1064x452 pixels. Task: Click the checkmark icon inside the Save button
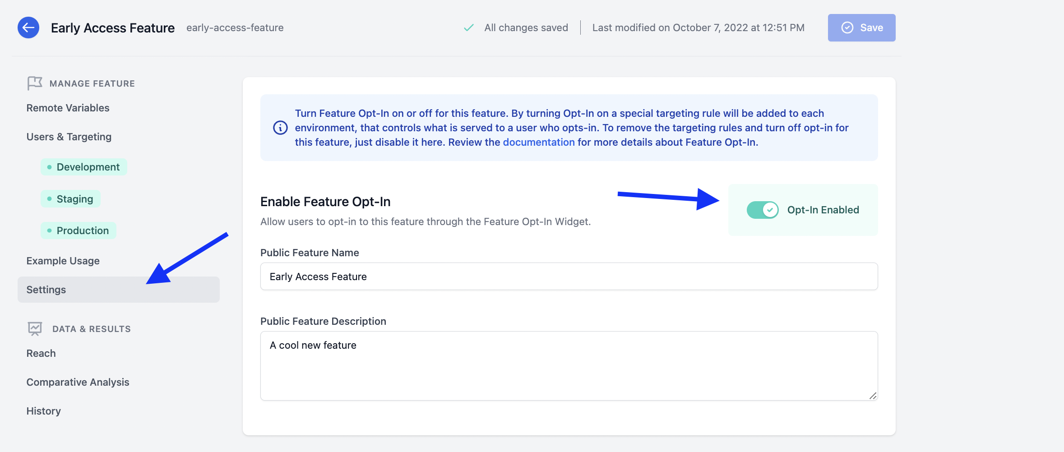[x=847, y=28]
